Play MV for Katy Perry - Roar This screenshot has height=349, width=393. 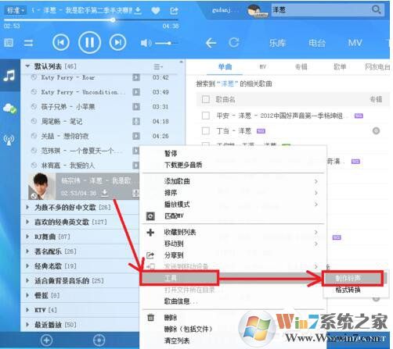pos(136,77)
